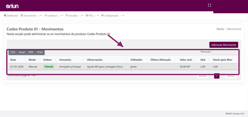Sort table by Valor unit. column
This screenshot has height=117, width=248.
(x=188, y=60)
